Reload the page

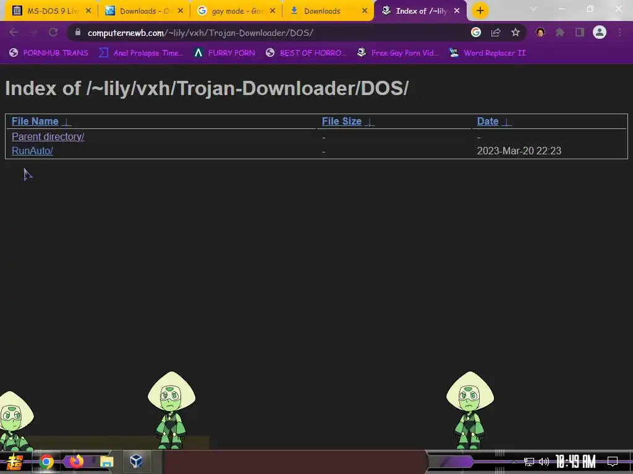[53, 32]
